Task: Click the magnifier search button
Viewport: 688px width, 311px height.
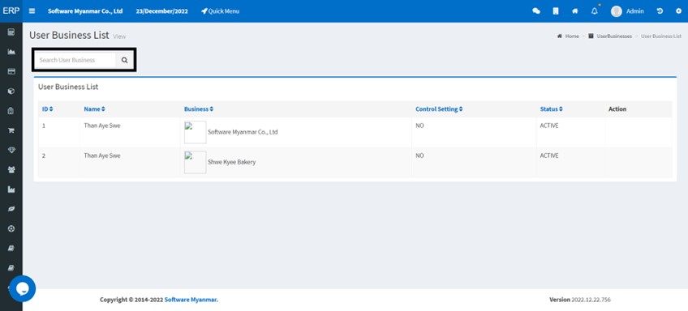Action: [125, 60]
